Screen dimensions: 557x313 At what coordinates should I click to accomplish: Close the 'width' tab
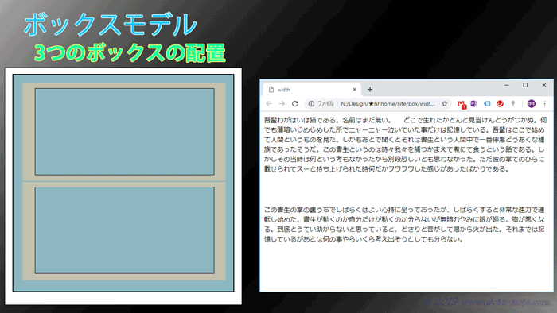pyautogui.click(x=354, y=90)
